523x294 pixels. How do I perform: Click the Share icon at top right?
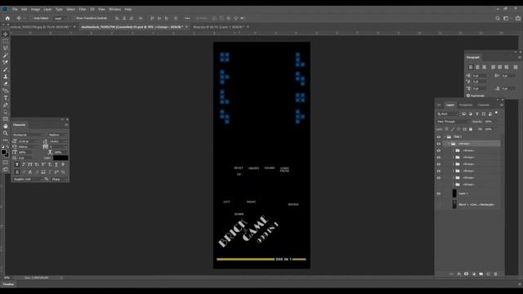[x=517, y=18]
